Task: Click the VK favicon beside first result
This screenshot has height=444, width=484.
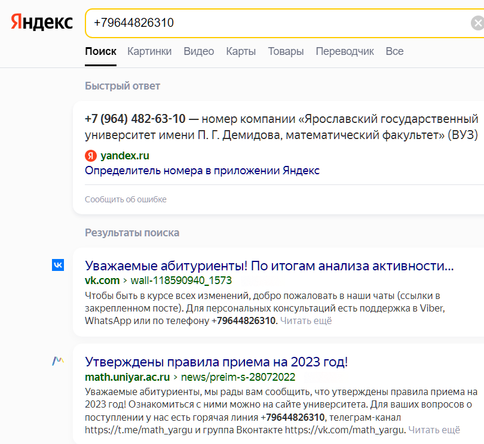Action: (58, 265)
